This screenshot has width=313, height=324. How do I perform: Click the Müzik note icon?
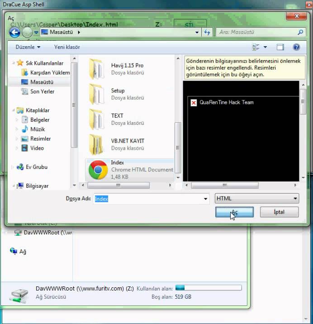click(24, 129)
